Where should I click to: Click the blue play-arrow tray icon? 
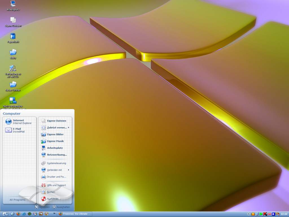273,214
